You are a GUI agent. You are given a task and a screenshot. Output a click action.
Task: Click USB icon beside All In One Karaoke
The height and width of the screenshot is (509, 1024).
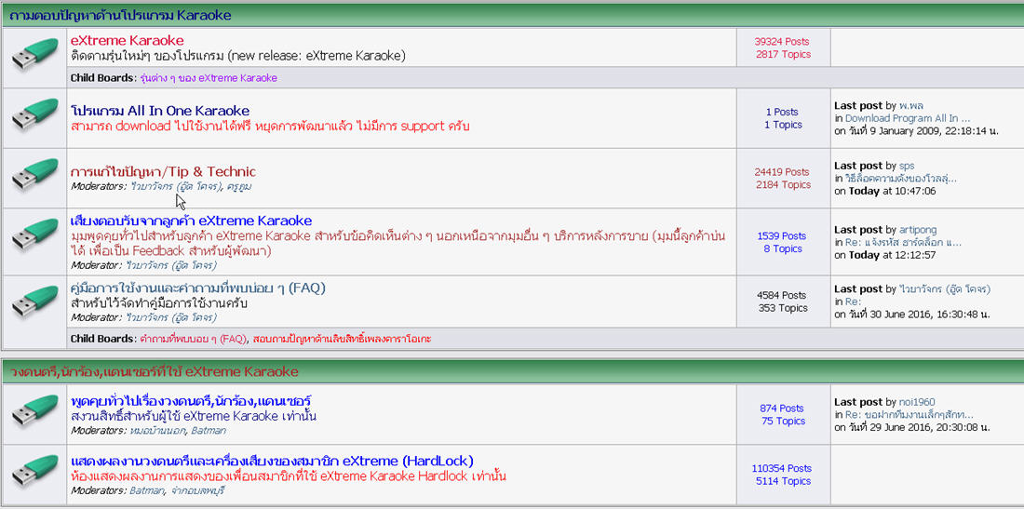click(x=34, y=114)
